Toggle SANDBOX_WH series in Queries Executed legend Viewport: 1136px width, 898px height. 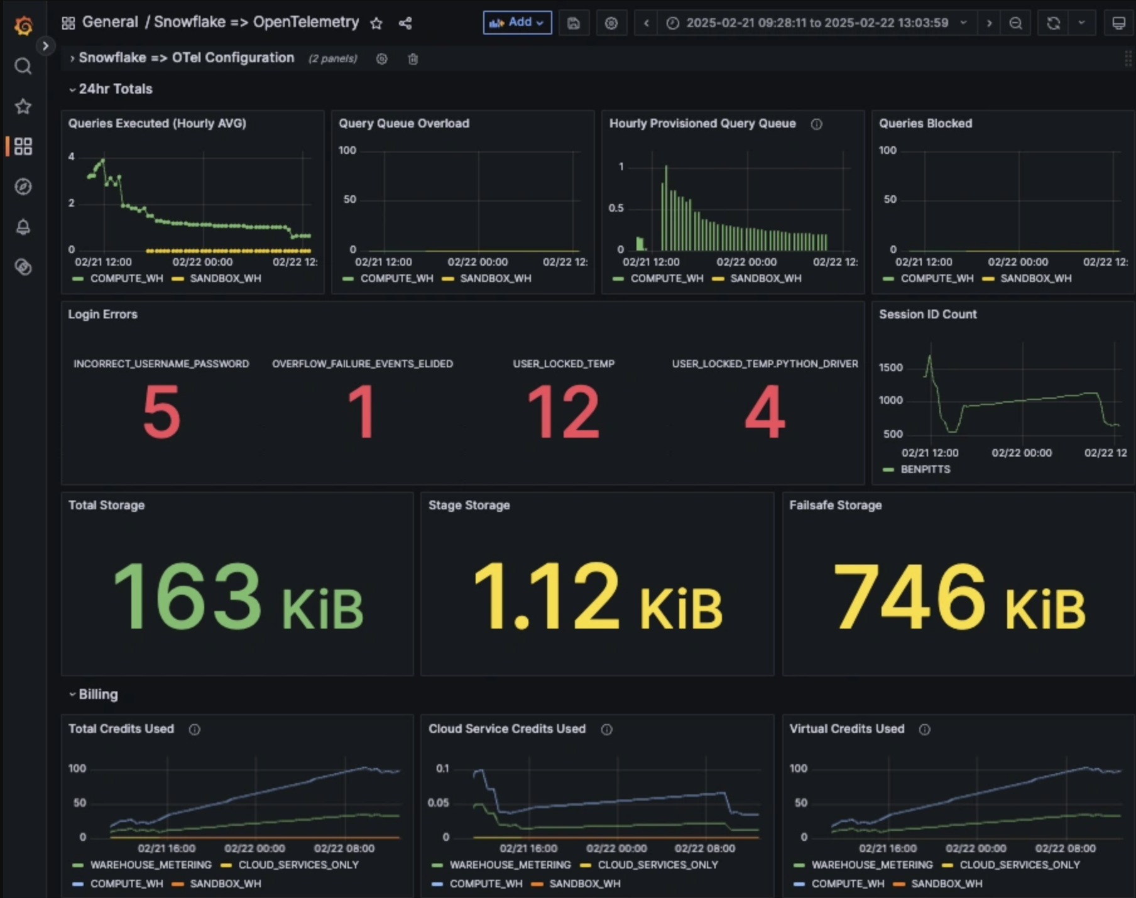click(217, 278)
